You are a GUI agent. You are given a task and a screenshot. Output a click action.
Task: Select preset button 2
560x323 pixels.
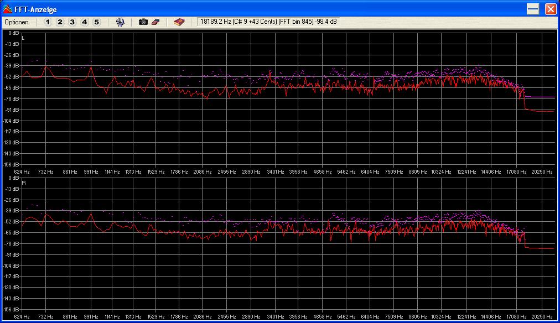(60, 22)
